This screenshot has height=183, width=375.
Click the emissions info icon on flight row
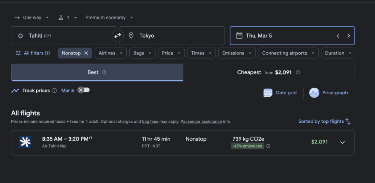click(268, 146)
